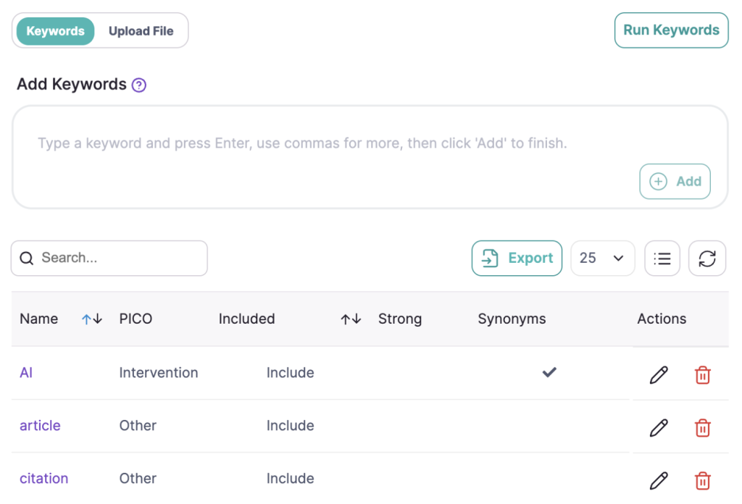Click the Add keyword button
This screenshot has height=504, width=742.
[675, 182]
